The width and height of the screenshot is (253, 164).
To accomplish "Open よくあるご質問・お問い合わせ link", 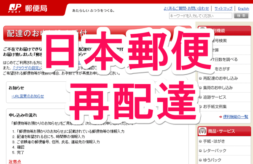I will pyautogui.click(x=186, y=8).
